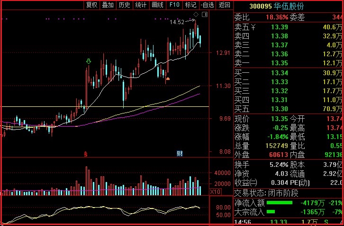Click the 复权 toolbar button

pos(92,5)
